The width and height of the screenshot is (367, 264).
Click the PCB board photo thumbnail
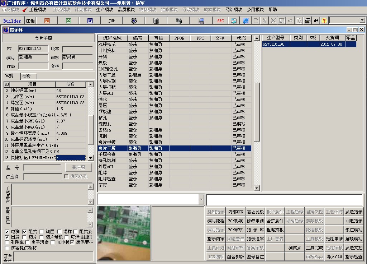click(124, 233)
